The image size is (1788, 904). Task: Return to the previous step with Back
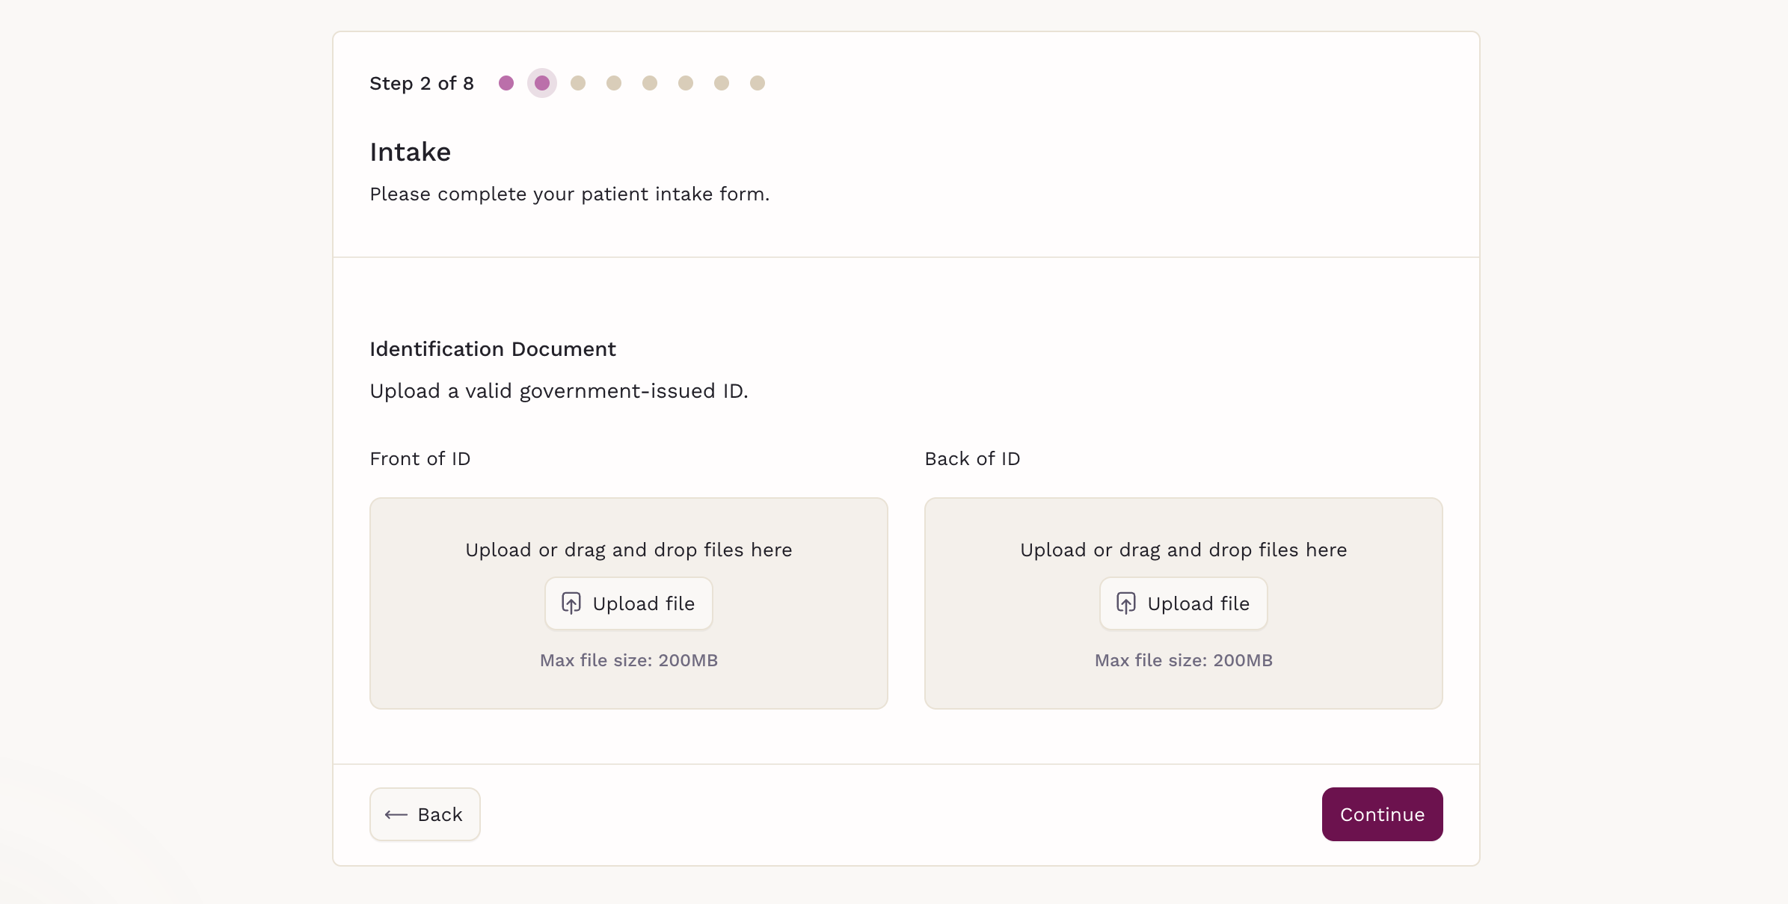point(425,814)
